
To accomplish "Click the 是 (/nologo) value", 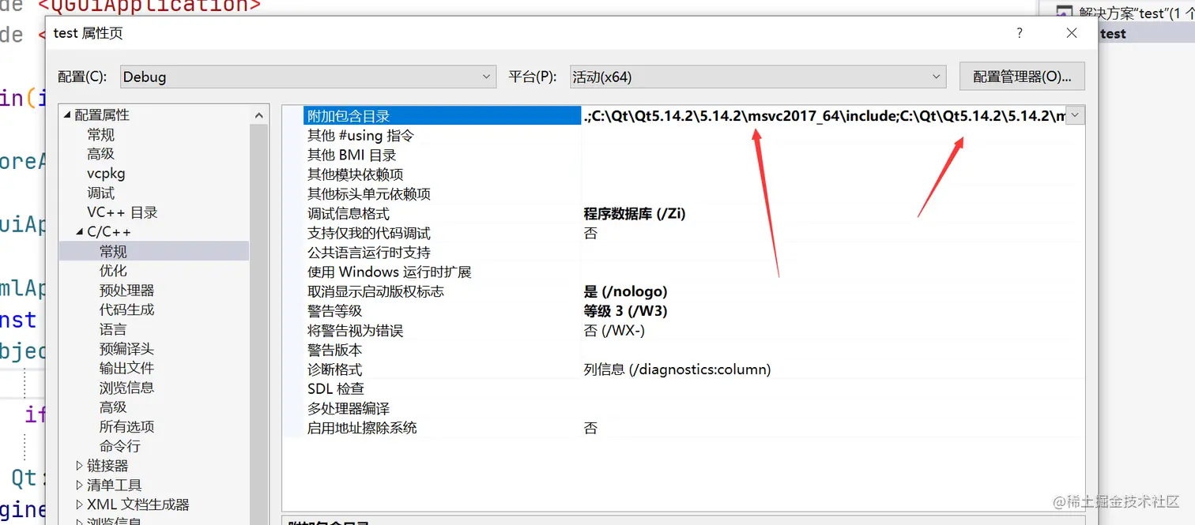I will 625,291.
